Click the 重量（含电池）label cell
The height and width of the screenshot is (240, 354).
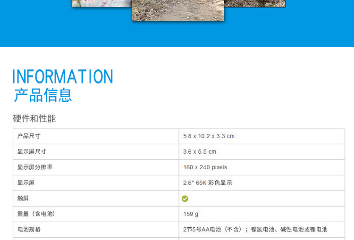[96, 214]
